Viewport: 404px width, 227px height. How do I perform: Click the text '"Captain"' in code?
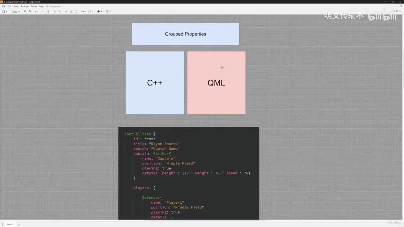pyautogui.click(x=165, y=159)
